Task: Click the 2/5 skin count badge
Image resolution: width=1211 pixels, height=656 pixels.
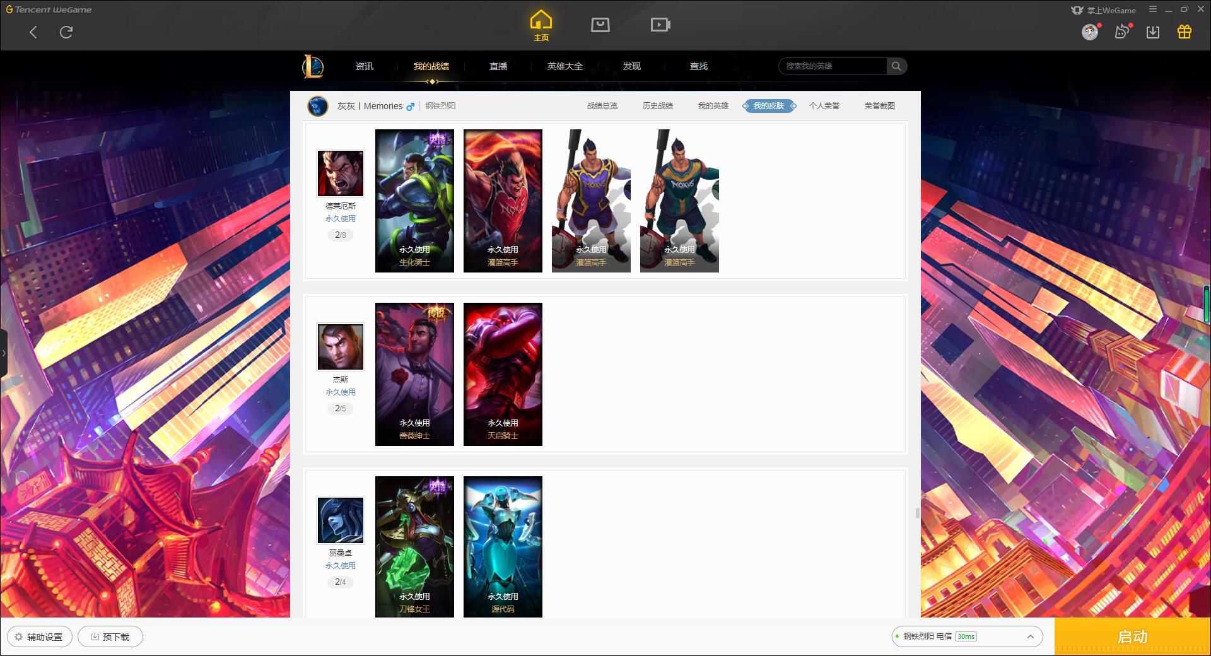Action: click(341, 409)
